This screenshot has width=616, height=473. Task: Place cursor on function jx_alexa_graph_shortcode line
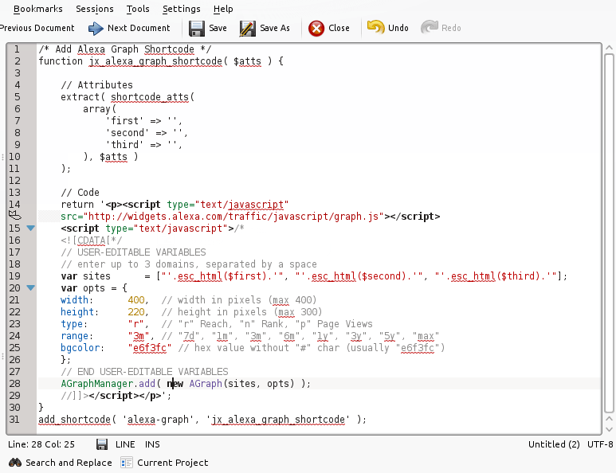click(161, 61)
